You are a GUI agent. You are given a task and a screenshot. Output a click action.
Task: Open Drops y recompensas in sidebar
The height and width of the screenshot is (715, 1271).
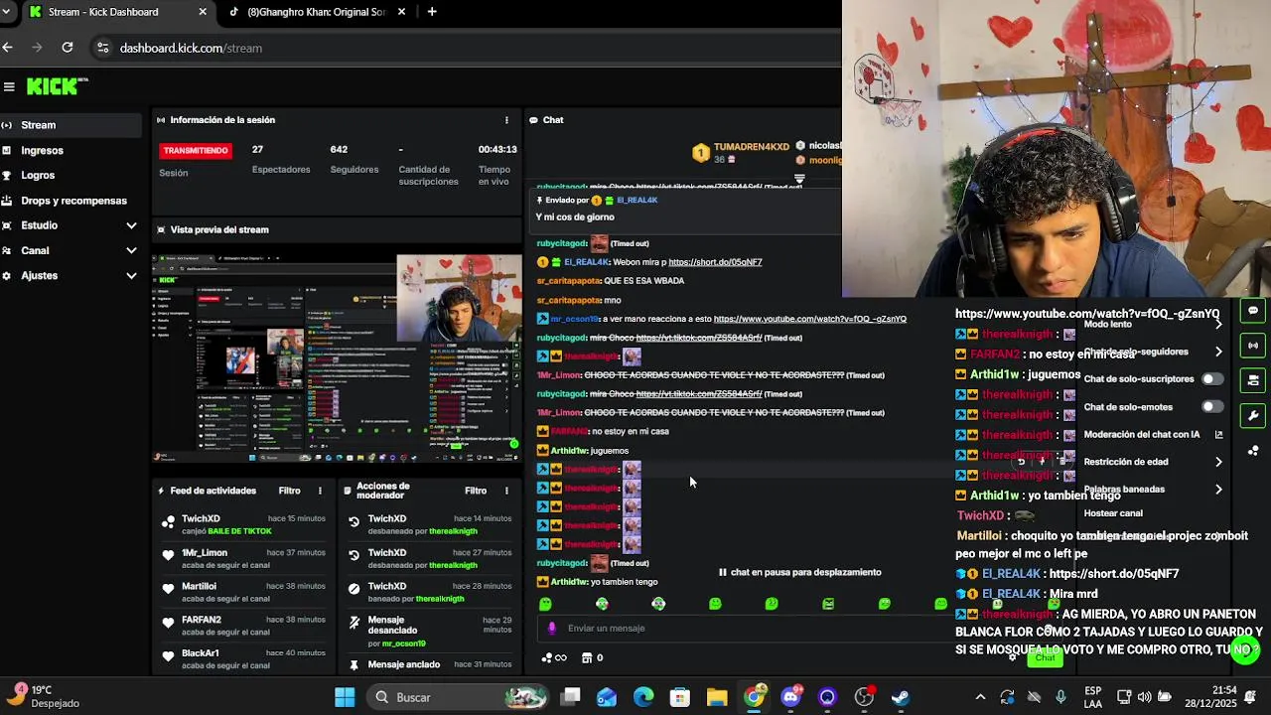[x=71, y=201]
